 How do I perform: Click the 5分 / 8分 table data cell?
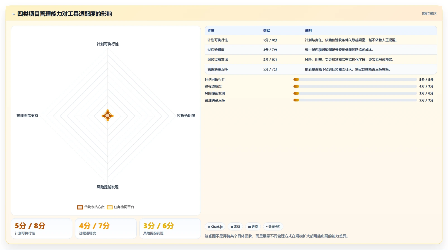pyautogui.click(x=270, y=40)
